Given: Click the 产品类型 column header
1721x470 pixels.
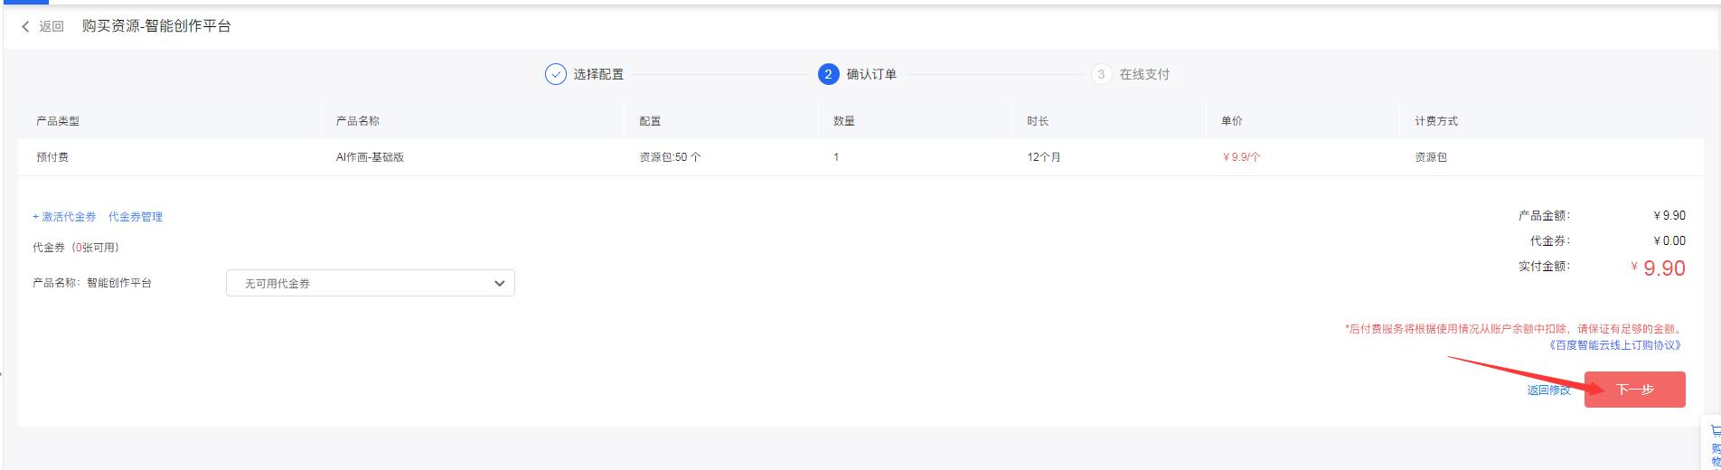Looking at the screenshot, I should point(58,121).
